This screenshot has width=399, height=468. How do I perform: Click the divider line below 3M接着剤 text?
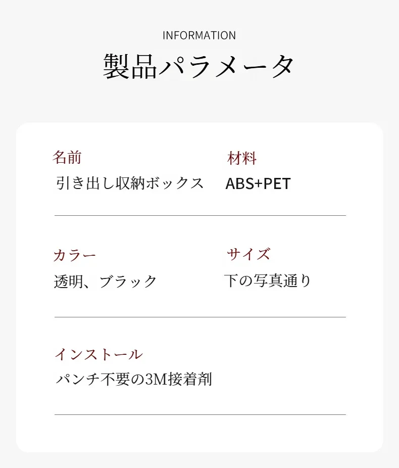[200, 414]
